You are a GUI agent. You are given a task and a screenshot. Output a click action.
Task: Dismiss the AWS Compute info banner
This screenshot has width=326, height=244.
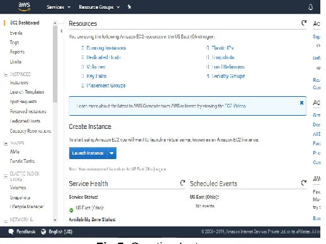click(301, 103)
